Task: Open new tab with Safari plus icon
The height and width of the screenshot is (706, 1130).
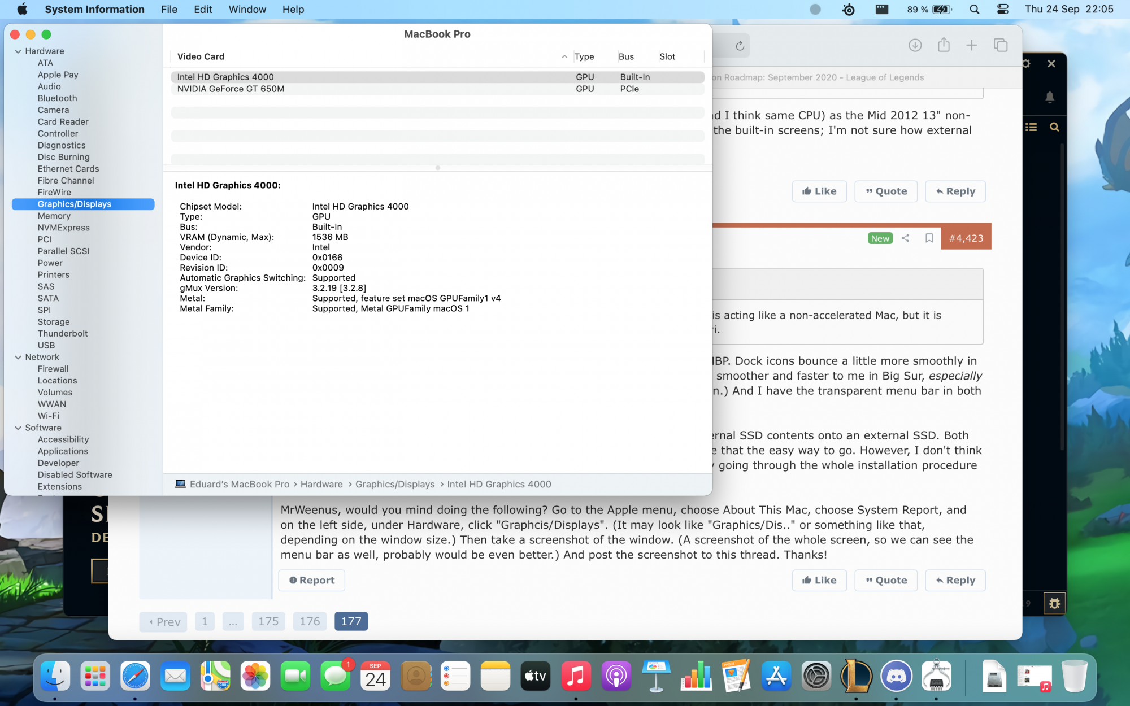Action: [x=971, y=45]
